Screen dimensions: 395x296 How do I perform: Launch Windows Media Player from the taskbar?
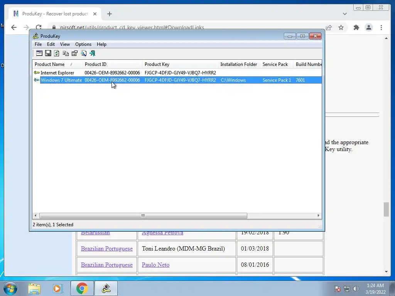pos(58,288)
